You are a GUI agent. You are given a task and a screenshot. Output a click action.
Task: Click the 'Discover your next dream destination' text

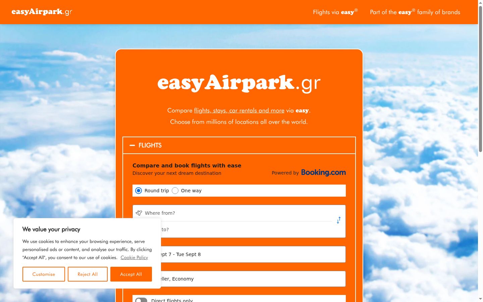pyautogui.click(x=177, y=173)
